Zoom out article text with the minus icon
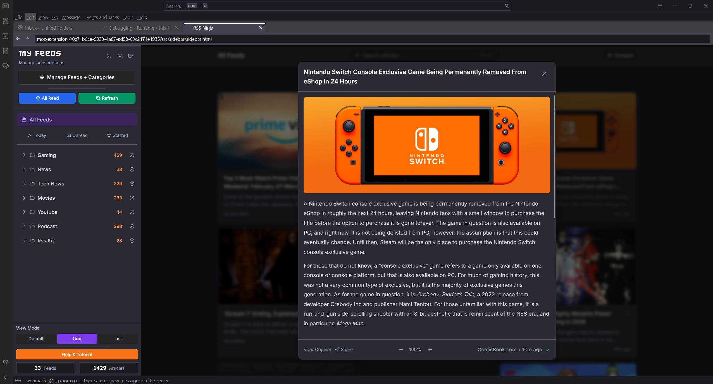The width and height of the screenshot is (713, 384). tap(400, 349)
